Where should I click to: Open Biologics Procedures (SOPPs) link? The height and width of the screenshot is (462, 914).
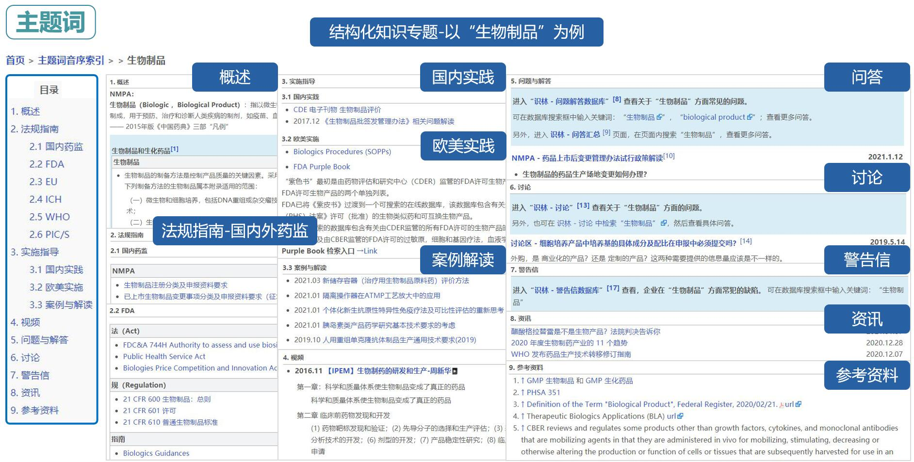coord(342,152)
